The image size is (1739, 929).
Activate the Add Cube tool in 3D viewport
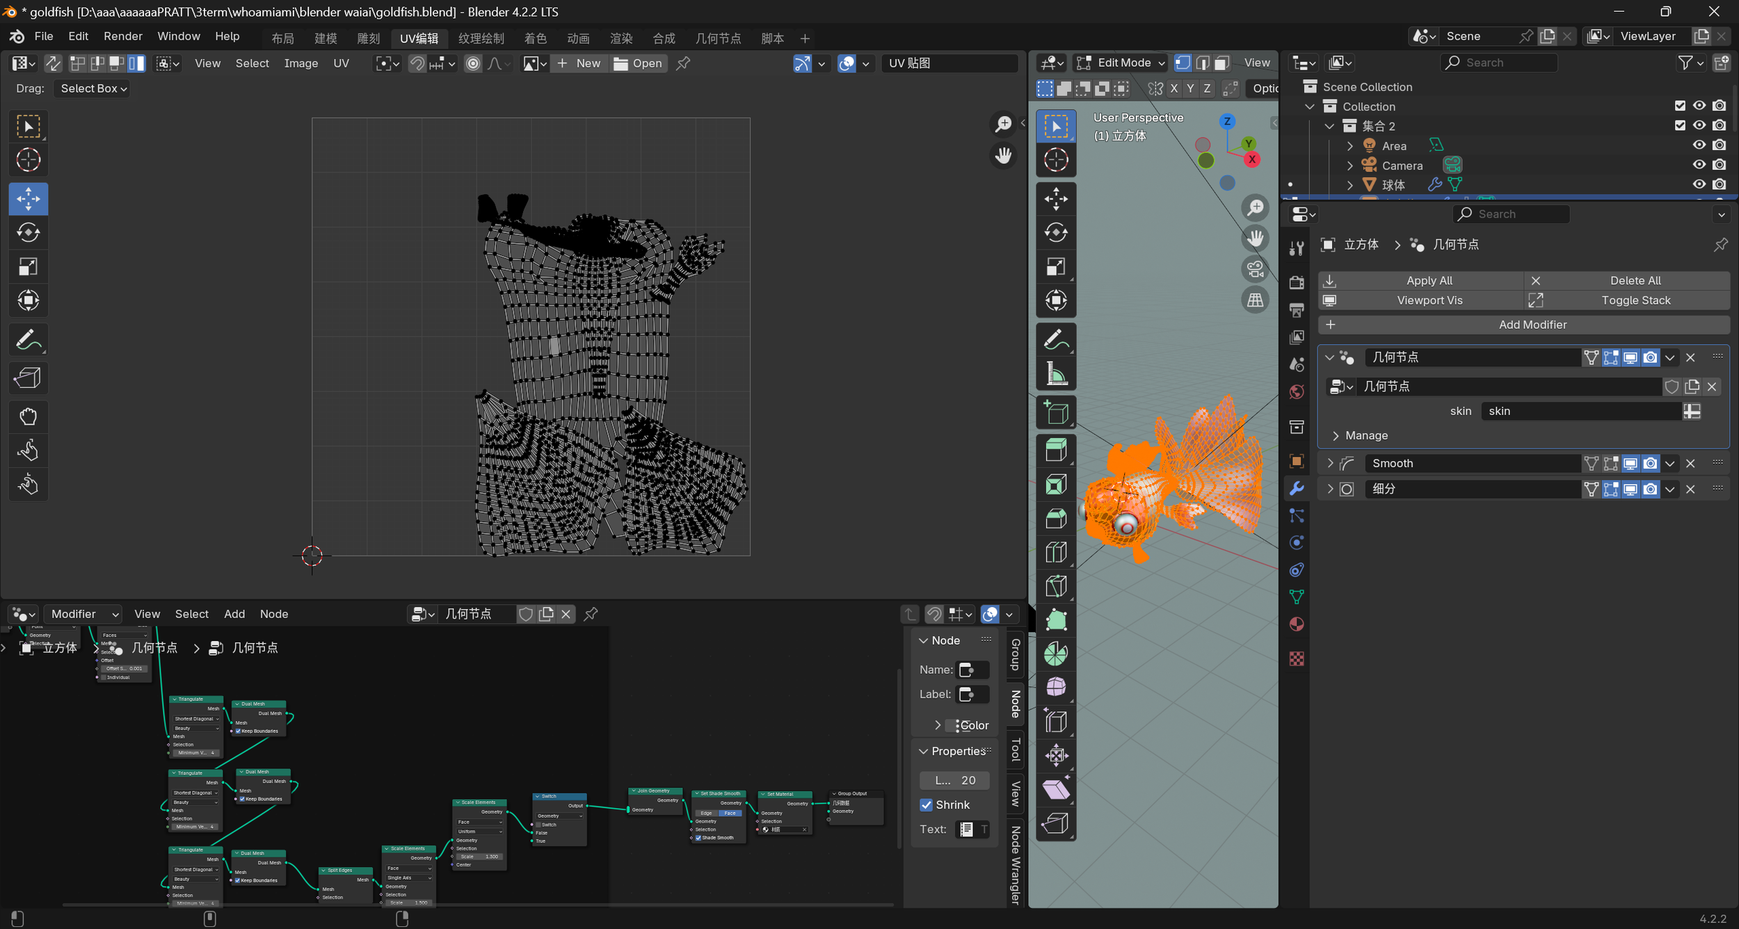point(1055,413)
